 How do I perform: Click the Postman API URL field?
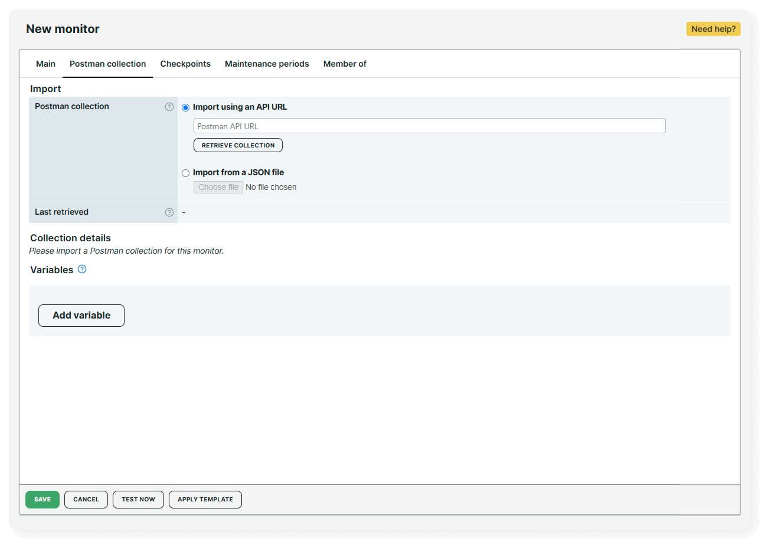pyautogui.click(x=429, y=126)
